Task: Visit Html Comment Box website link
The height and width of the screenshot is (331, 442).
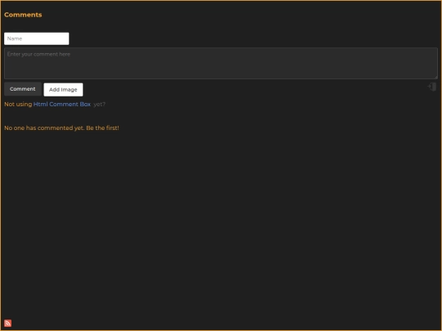Action: tap(62, 104)
